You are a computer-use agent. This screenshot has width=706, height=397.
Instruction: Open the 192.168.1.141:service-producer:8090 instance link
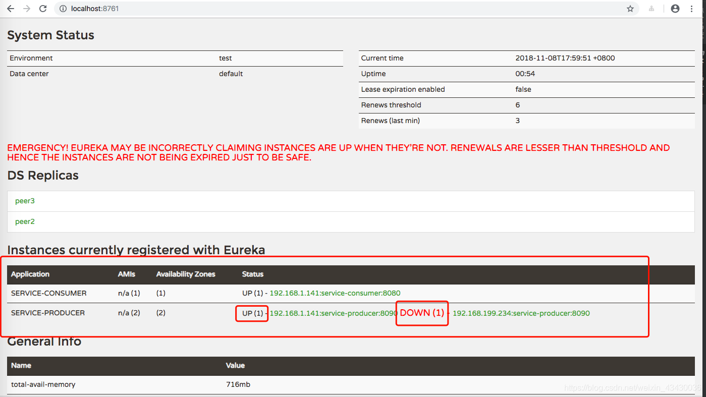(x=334, y=313)
